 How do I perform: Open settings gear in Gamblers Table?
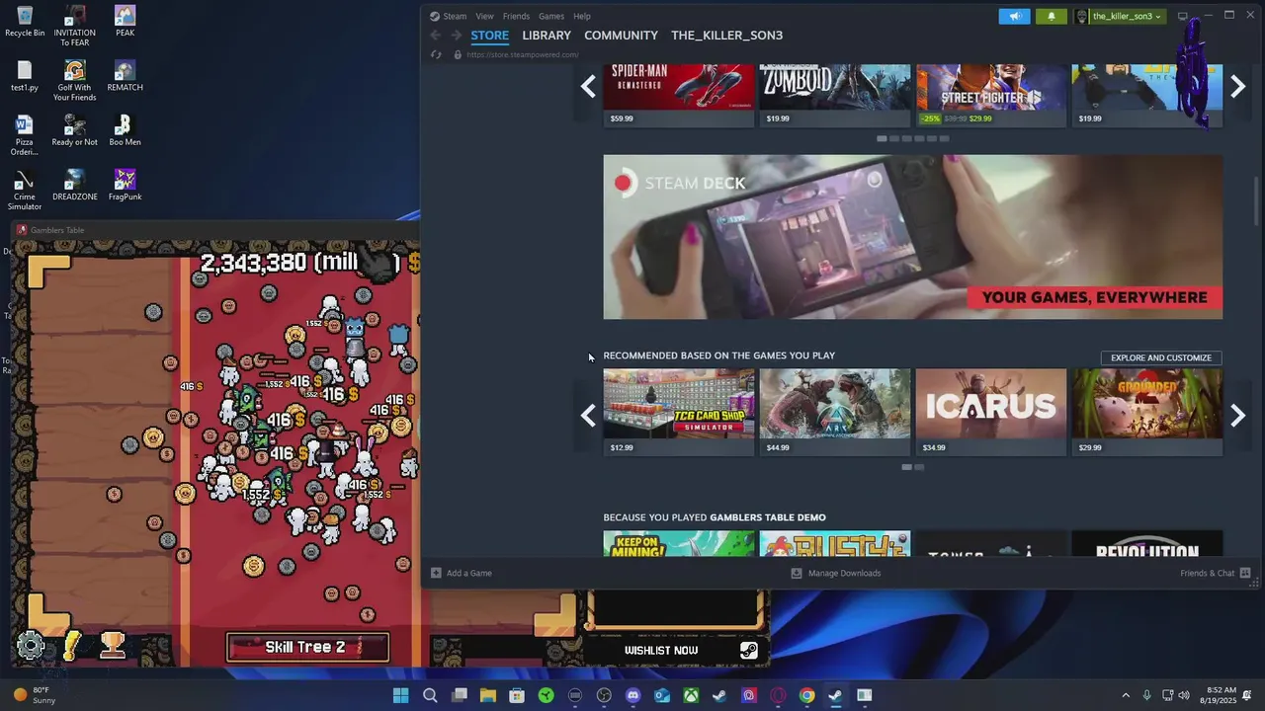click(31, 646)
